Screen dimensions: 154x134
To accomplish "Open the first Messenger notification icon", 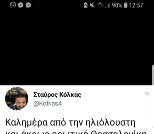I will [x=21, y=5].
